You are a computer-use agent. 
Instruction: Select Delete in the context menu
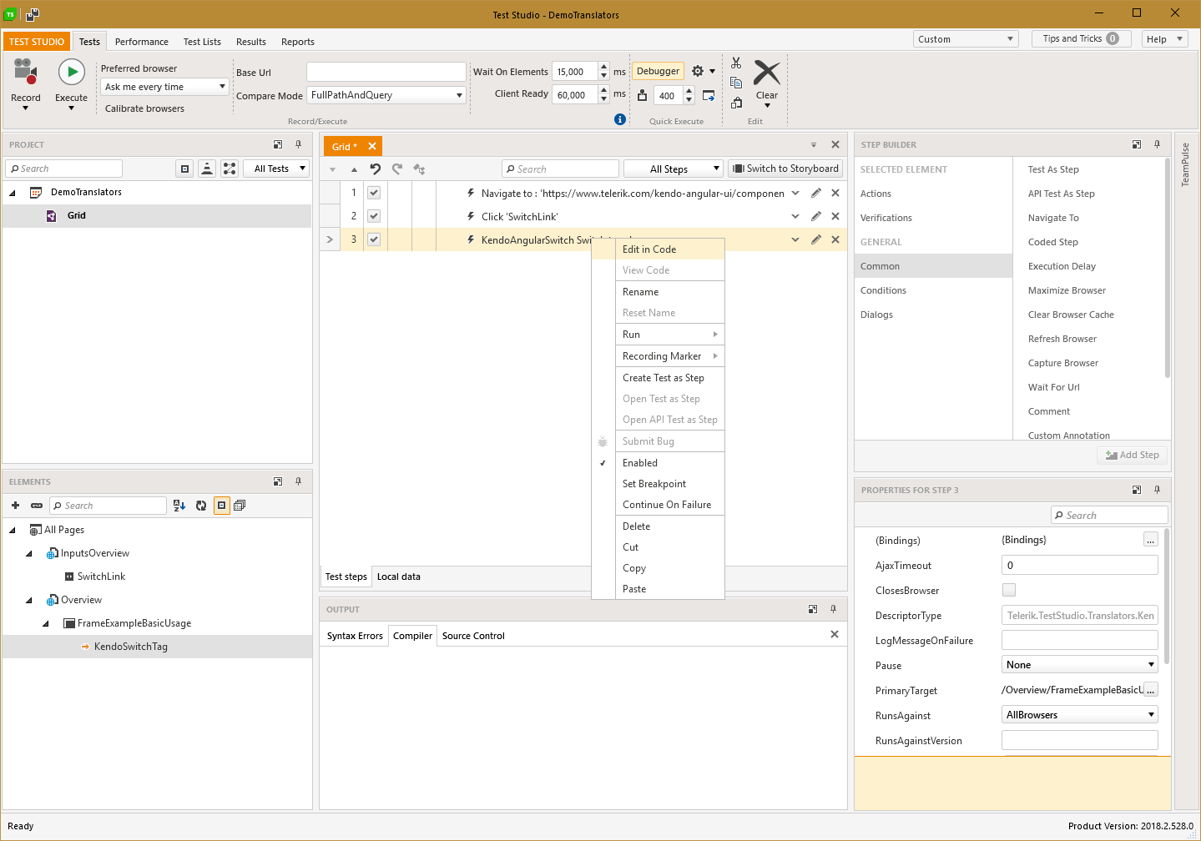pyautogui.click(x=658, y=526)
